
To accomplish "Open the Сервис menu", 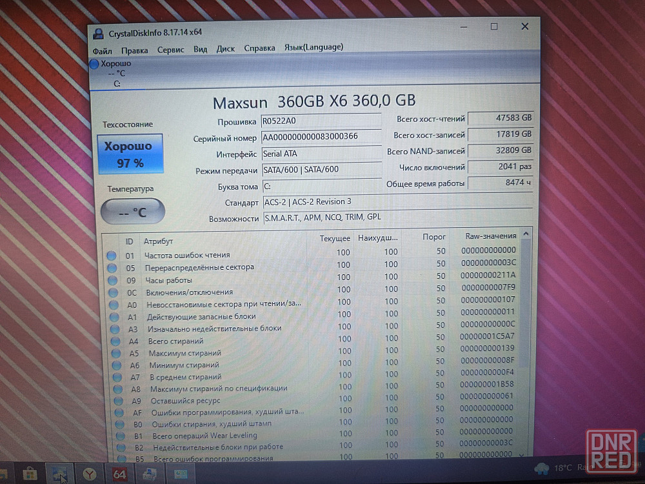I will tap(171, 50).
